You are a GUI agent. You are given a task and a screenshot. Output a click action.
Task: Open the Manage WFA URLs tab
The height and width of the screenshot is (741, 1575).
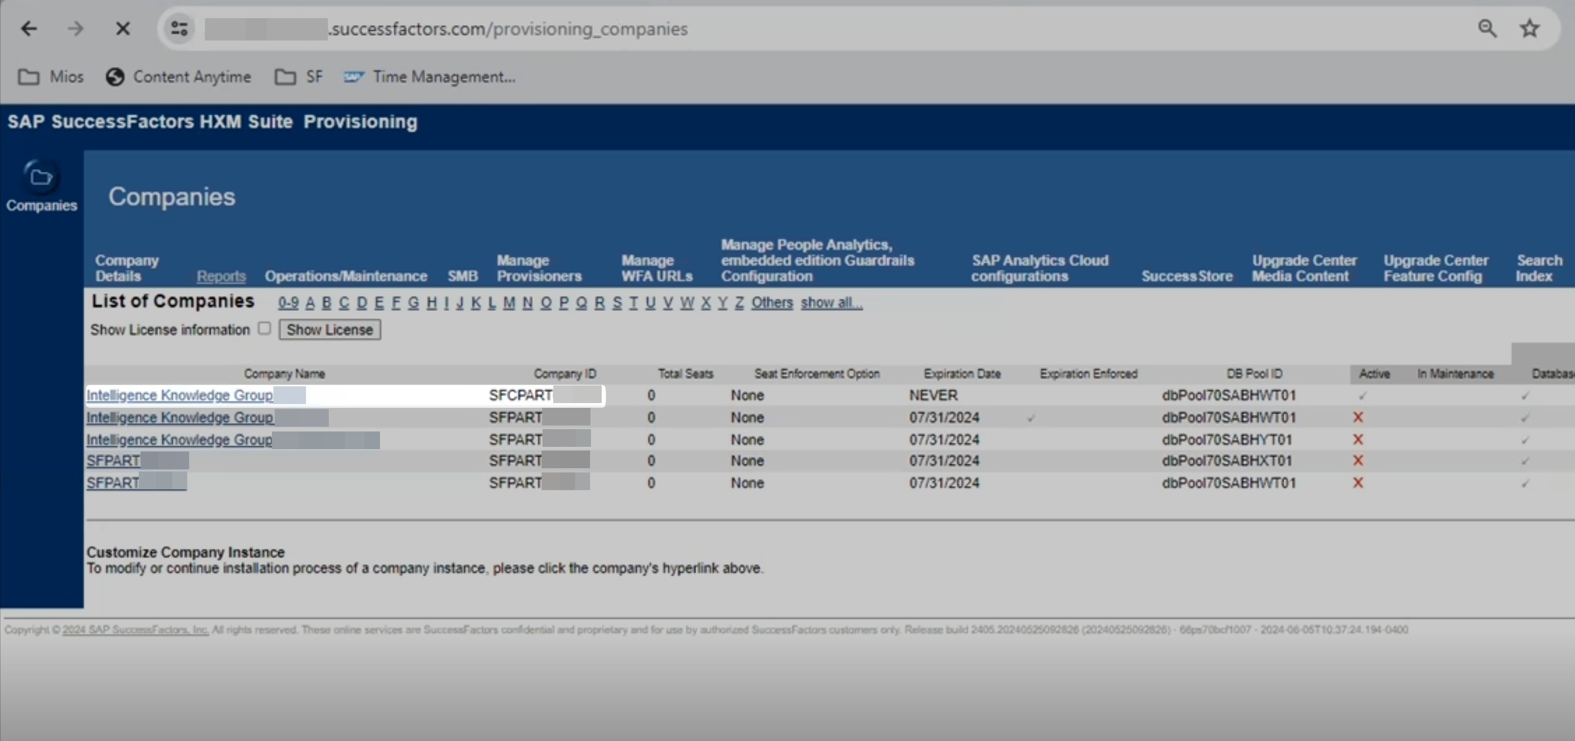657,268
